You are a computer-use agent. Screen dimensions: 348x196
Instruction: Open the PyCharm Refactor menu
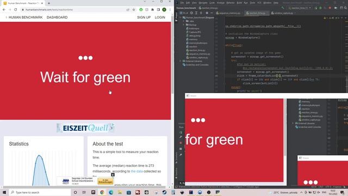231,3
